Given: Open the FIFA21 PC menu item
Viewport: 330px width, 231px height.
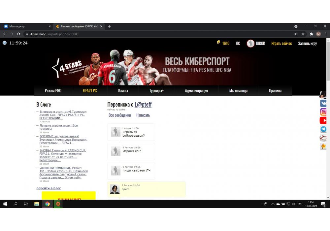Looking at the screenshot, I should click(x=90, y=91).
